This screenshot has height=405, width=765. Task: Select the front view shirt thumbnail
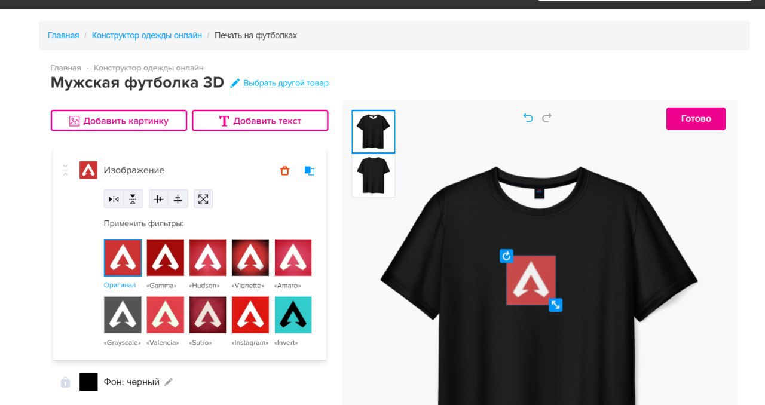pyautogui.click(x=373, y=131)
